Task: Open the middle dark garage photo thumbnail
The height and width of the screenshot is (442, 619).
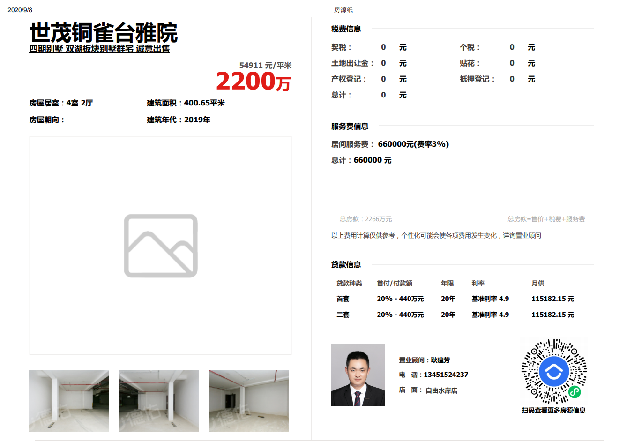Action: pos(159,401)
